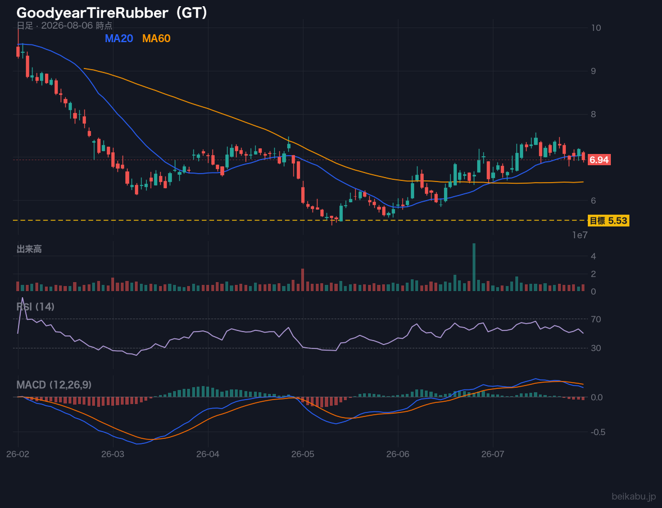Viewport: 662px width, 508px height.
Task: Click volume axis value 4
Action: point(593,256)
